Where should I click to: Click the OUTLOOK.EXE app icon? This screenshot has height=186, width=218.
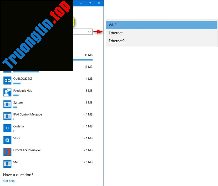(x=7, y=81)
